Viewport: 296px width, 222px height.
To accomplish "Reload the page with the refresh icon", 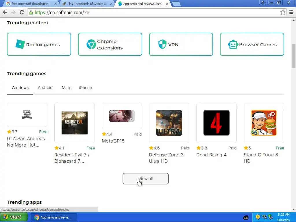I will [22, 12].
